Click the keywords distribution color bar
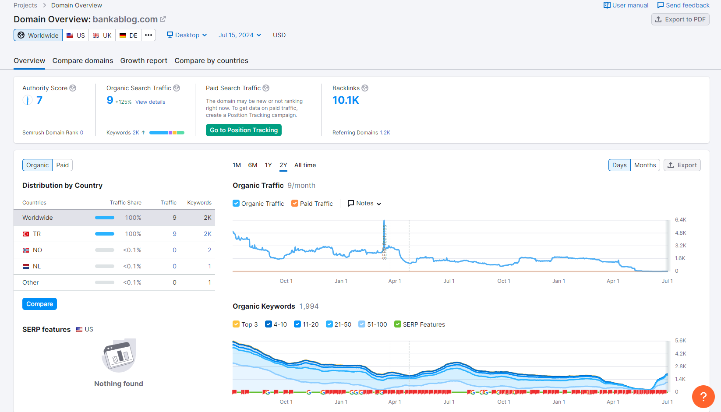Screen dimensions: 721x412 point(167,133)
